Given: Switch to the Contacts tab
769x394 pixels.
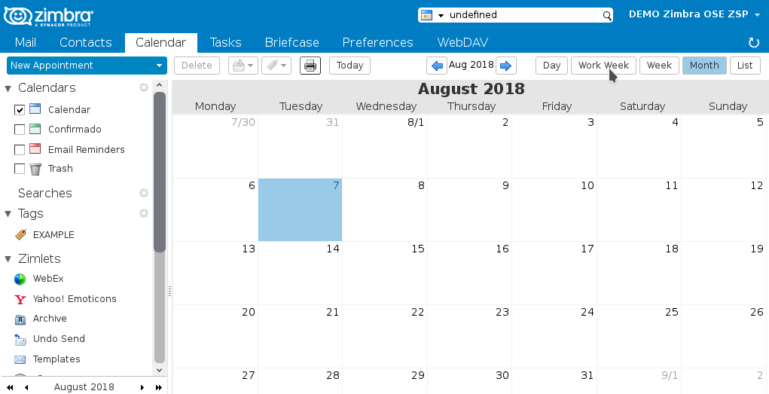Looking at the screenshot, I should pyautogui.click(x=86, y=43).
